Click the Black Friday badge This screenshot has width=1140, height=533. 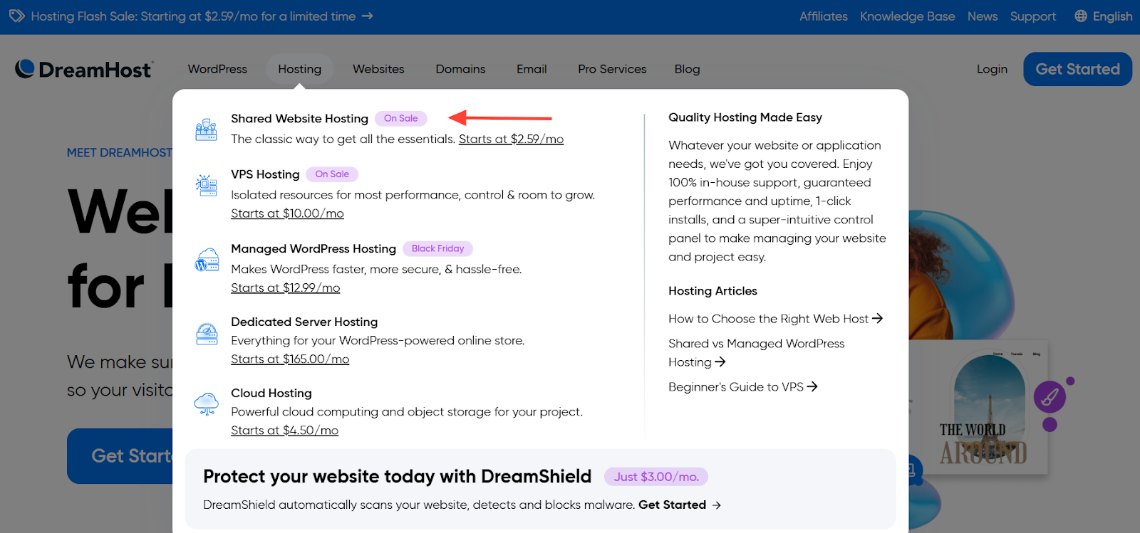pos(437,248)
